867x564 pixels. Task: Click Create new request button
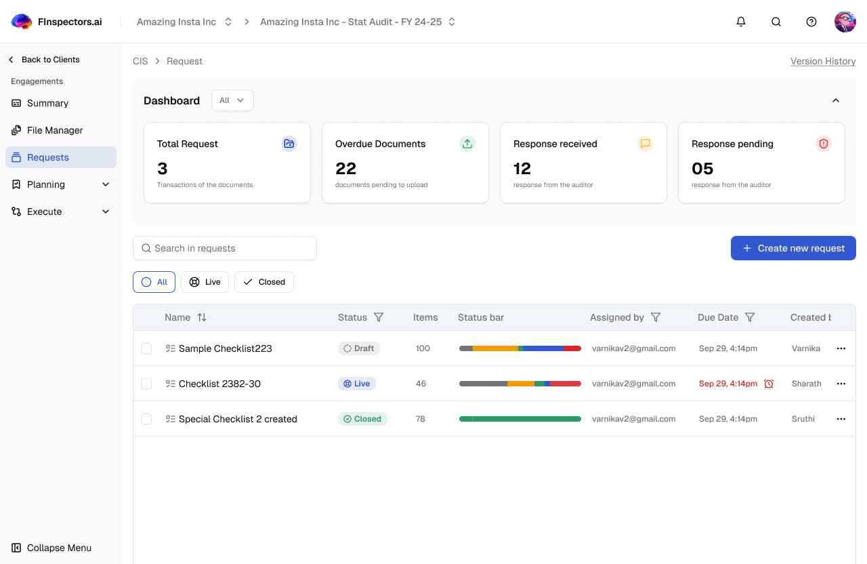point(793,248)
